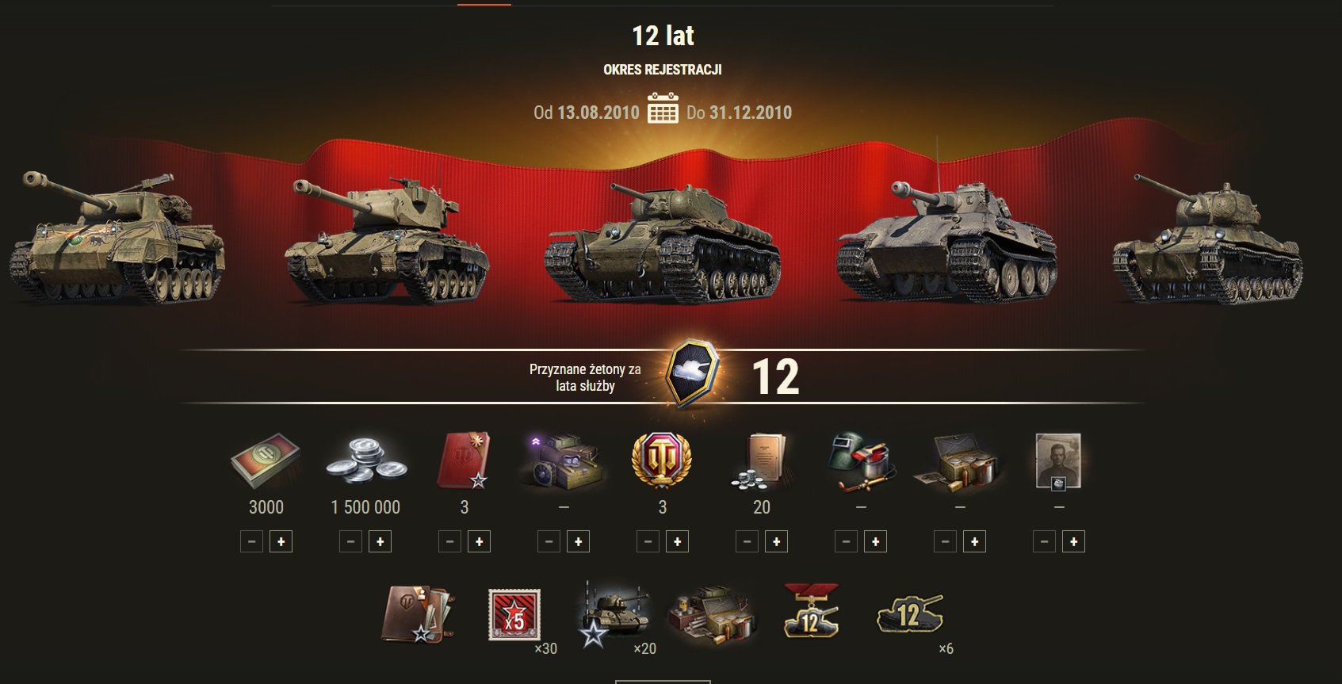
Task: Click the welding mask and paint icon
Action: click(860, 460)
